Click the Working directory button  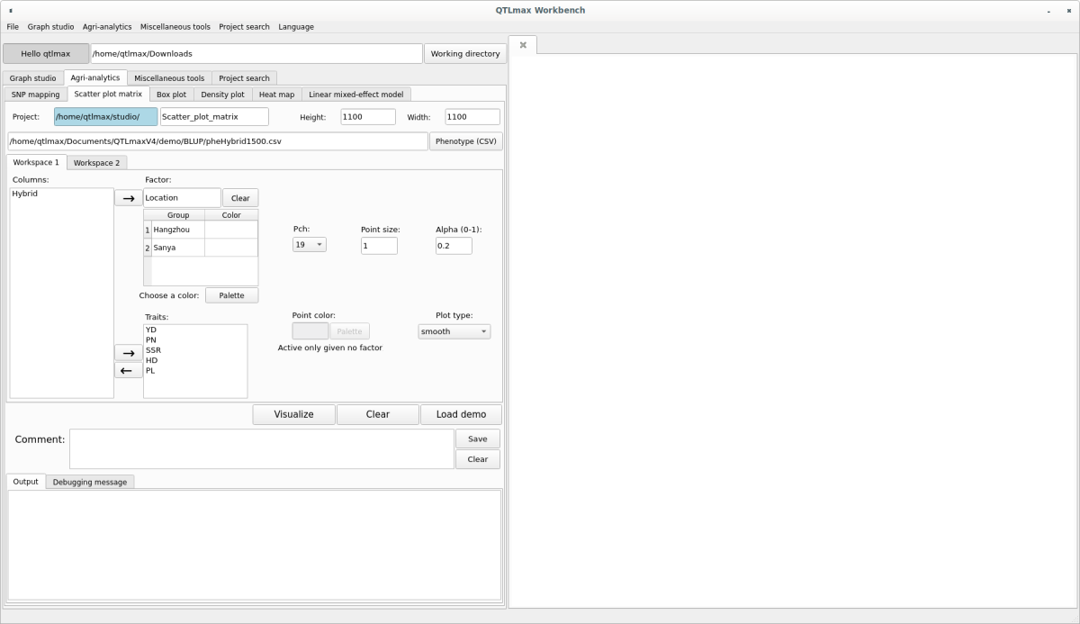point(464,54)
